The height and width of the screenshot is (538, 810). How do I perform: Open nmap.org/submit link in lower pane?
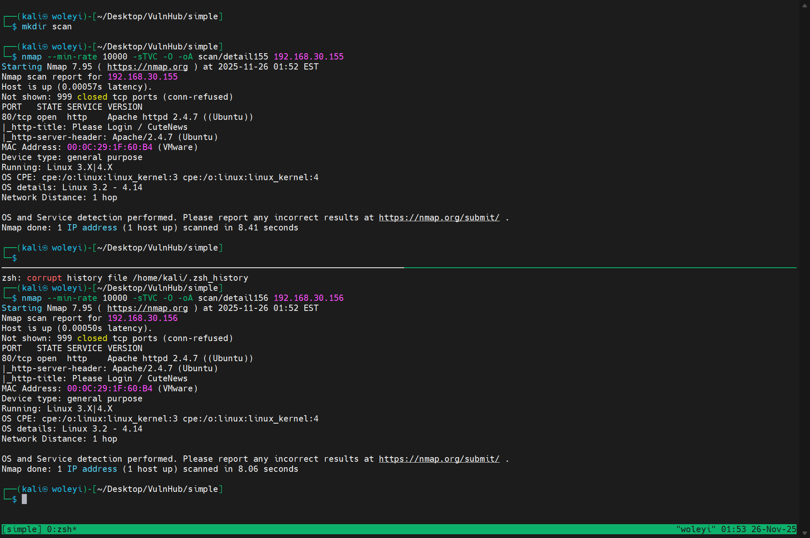pos(439,459)
